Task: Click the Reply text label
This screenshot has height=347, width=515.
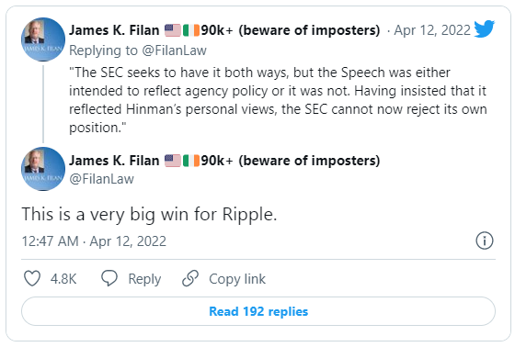Action: click(144, 279)
